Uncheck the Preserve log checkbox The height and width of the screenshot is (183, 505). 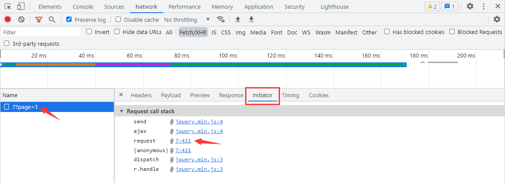69,20
